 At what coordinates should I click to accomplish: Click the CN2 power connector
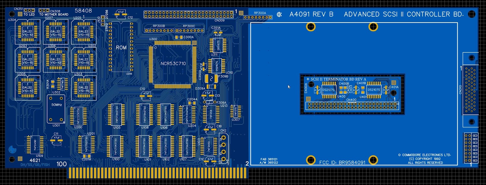(x=224, y=148)
